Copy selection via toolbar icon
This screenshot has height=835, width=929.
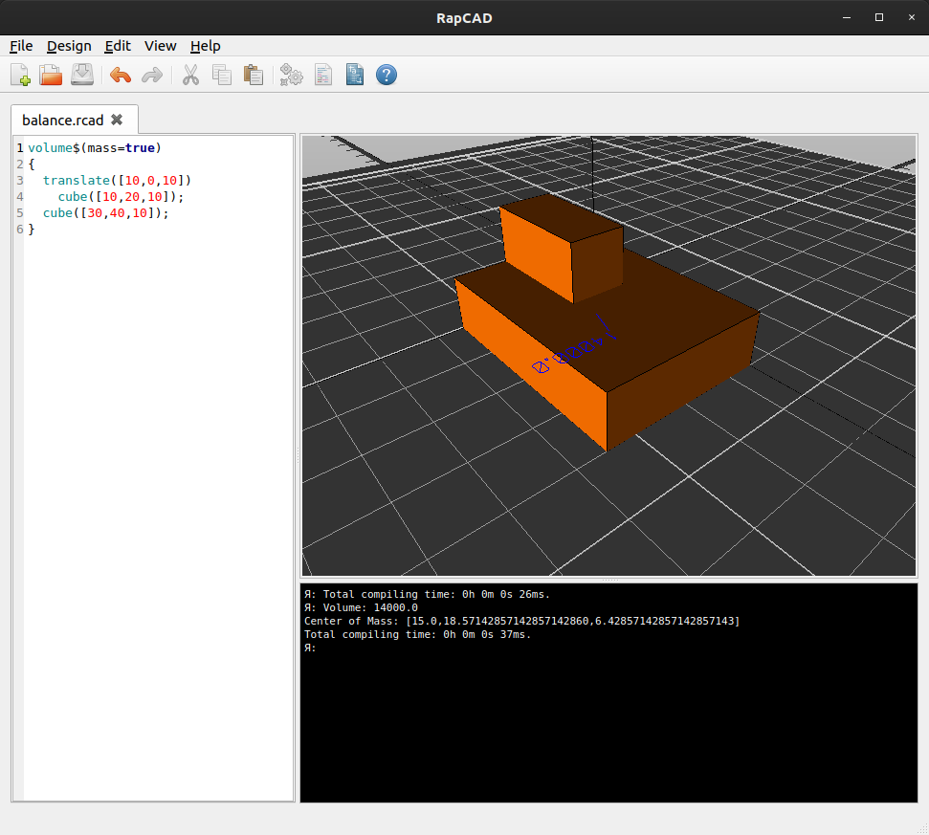[x=222, y=75]
